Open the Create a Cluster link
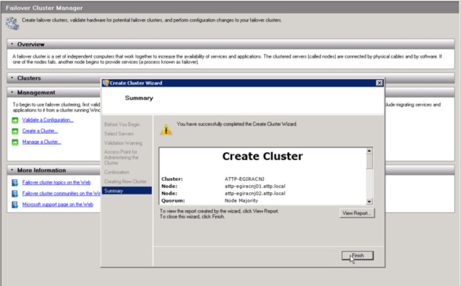This screenshot has width=461, height=286. [x=40, y=131]
